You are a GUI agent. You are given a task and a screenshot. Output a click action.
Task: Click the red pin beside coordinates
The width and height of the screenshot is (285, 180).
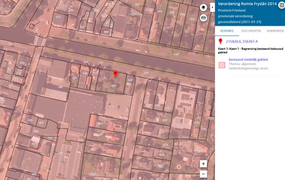tap(220, 41)
